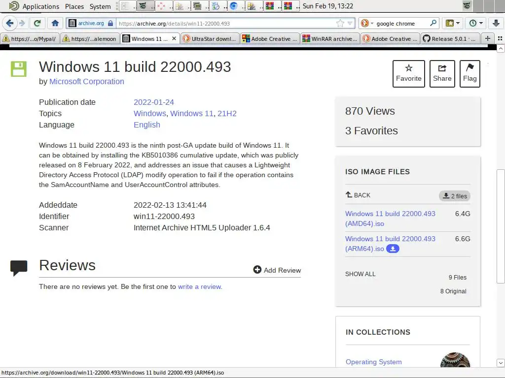Image resolution: width=505 pixels, height=378 pixels.
Task: Open the bookmarks menu dropdown
Action: point(453,23)
